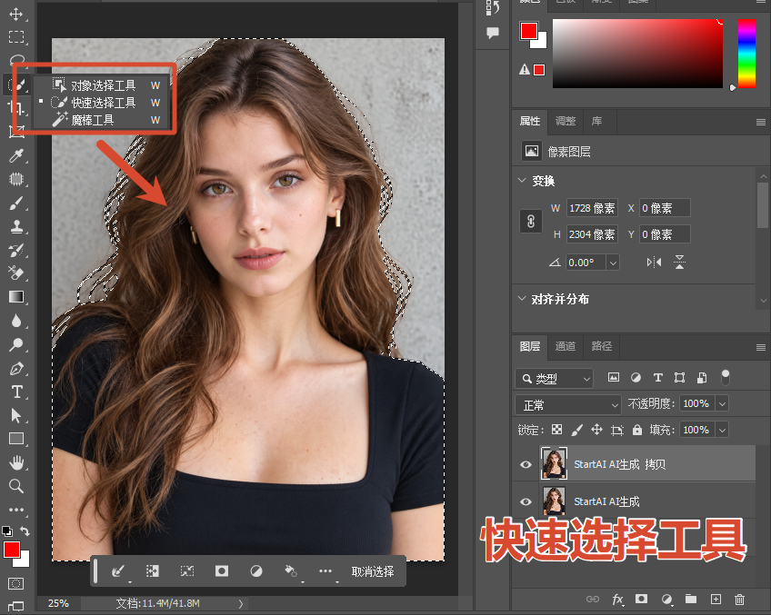The width and height of the screenshot is (771, 615).
Task: Toggle lock position
Action: (596, 430)
